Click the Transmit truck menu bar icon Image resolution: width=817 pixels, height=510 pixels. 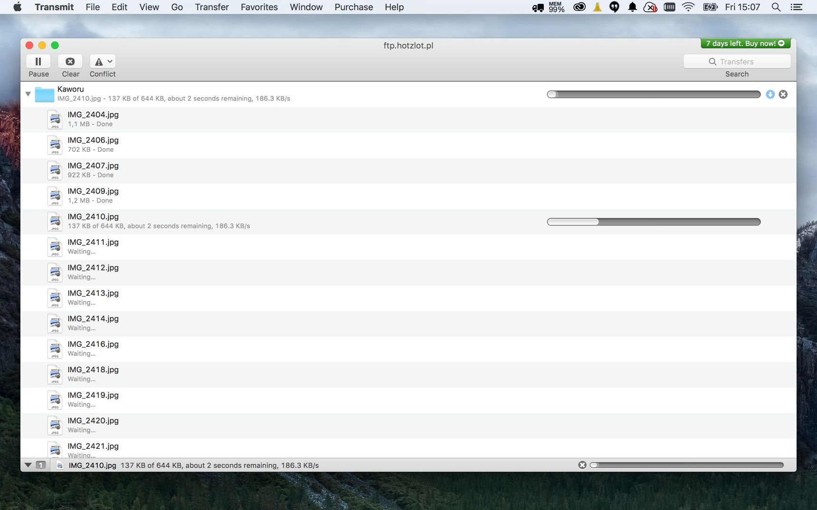[538, 7]
